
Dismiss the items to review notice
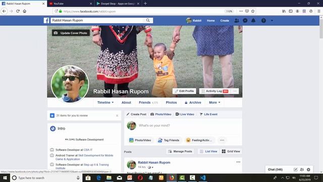[117, 116]
